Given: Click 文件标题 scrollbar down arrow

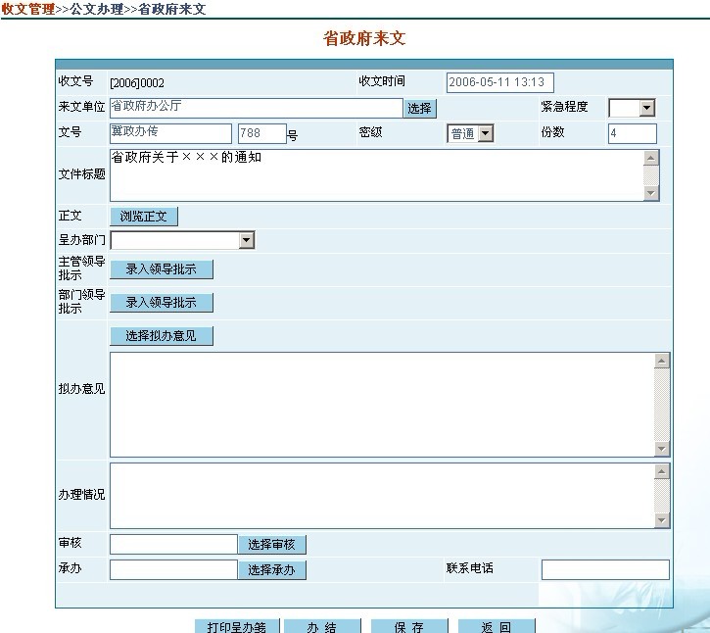Looking at the screenshot, I should [651, 193].
